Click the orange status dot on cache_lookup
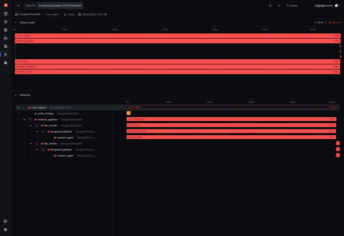Image resolution: width=344 pixels, height=236 pixels. (35, 114)
